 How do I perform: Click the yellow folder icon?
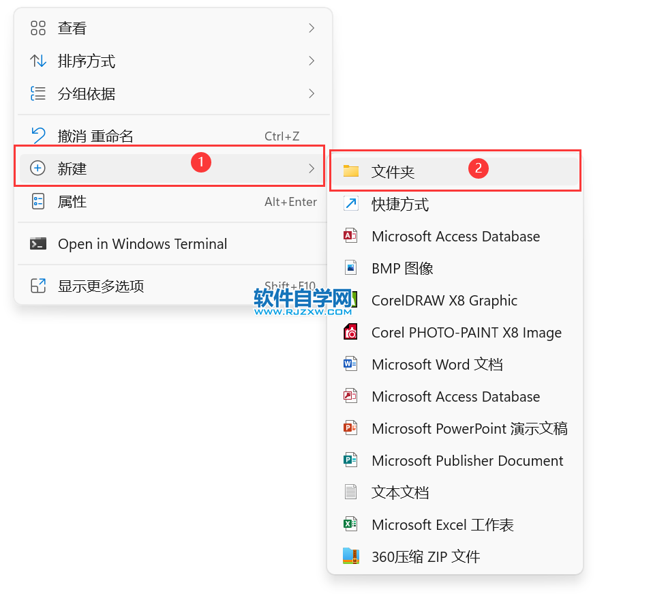(351, 170)
